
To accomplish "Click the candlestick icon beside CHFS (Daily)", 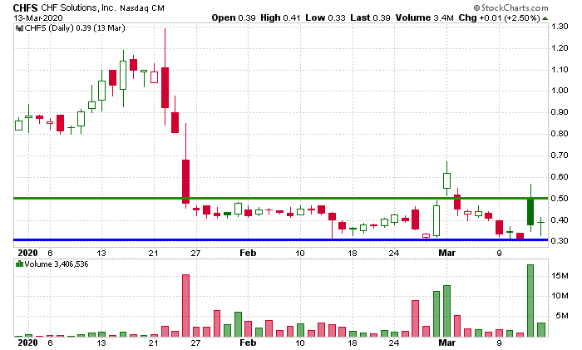I will [20, 28].
